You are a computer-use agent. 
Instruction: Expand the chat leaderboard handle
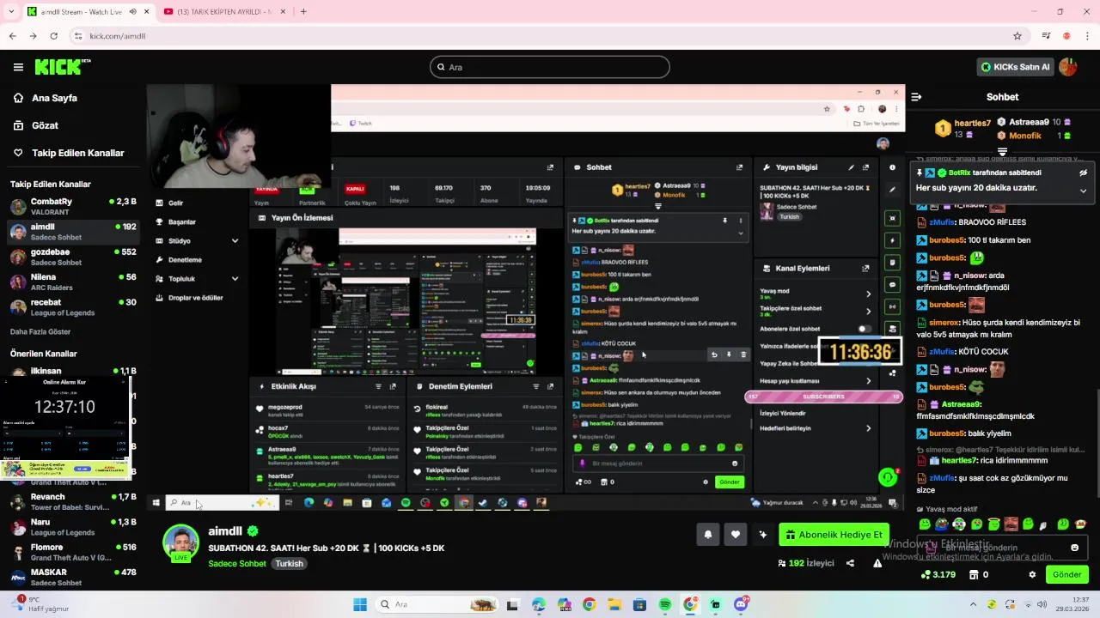point(1002,152)
